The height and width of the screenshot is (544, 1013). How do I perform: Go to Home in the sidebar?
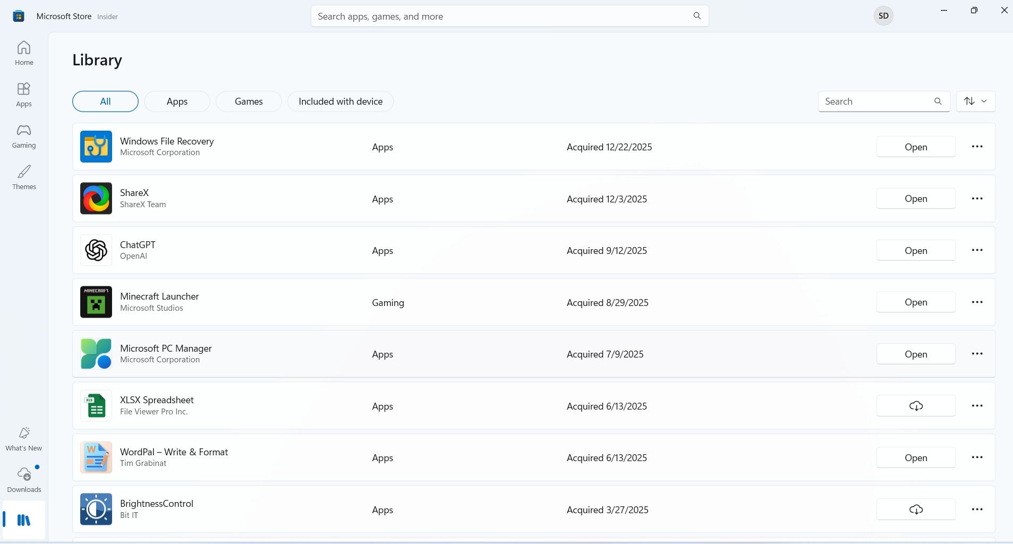(x=24, y=53)
